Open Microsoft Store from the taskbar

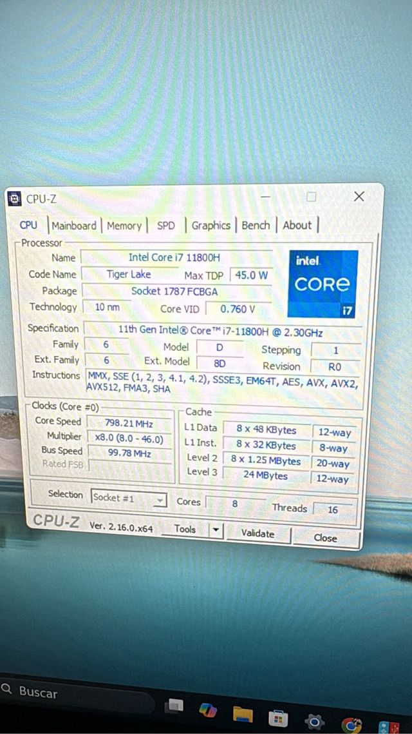tap(278, 719)
